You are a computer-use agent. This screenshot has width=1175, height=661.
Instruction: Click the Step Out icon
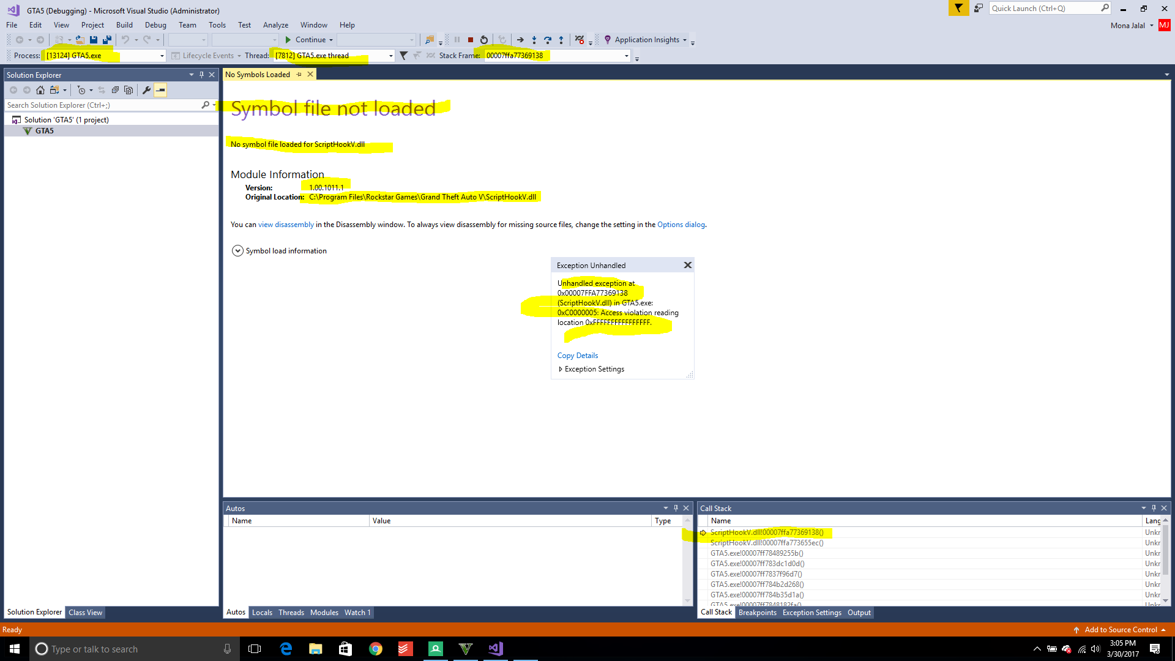coord(561,40)
